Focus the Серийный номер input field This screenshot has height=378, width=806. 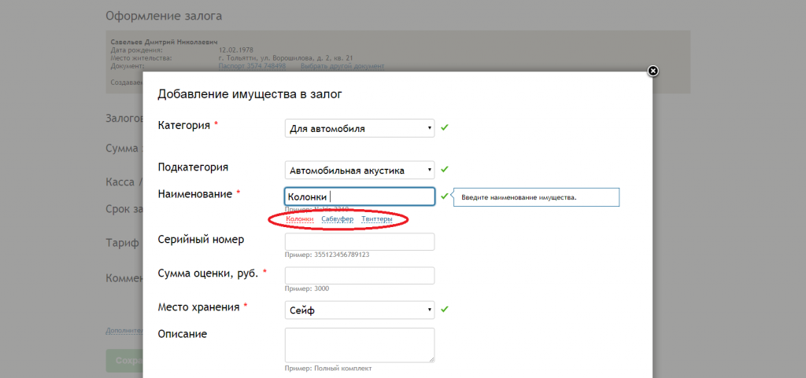coord(359,241)
